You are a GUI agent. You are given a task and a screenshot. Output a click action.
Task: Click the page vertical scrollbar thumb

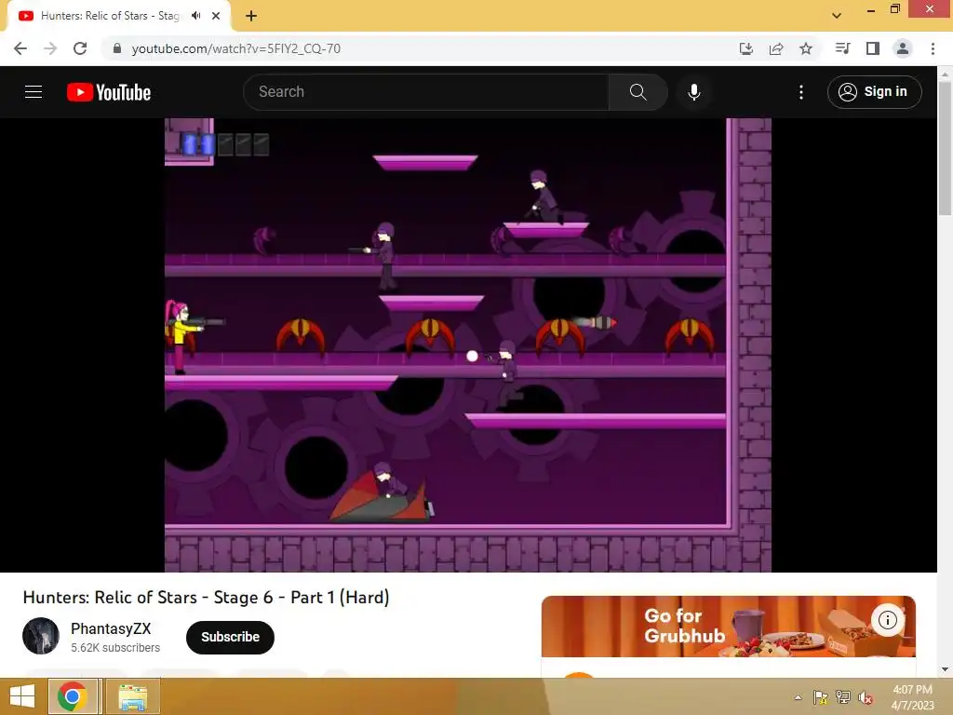[945, 148]
